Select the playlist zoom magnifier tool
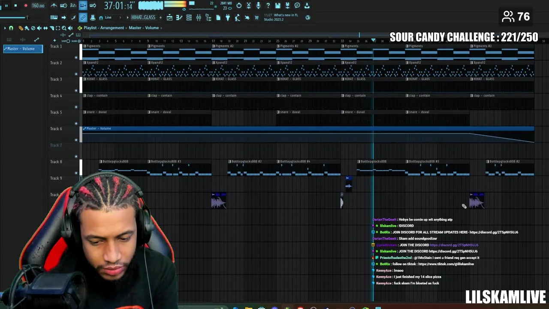Viewport: 549px width, 309px height. point(64,28)
